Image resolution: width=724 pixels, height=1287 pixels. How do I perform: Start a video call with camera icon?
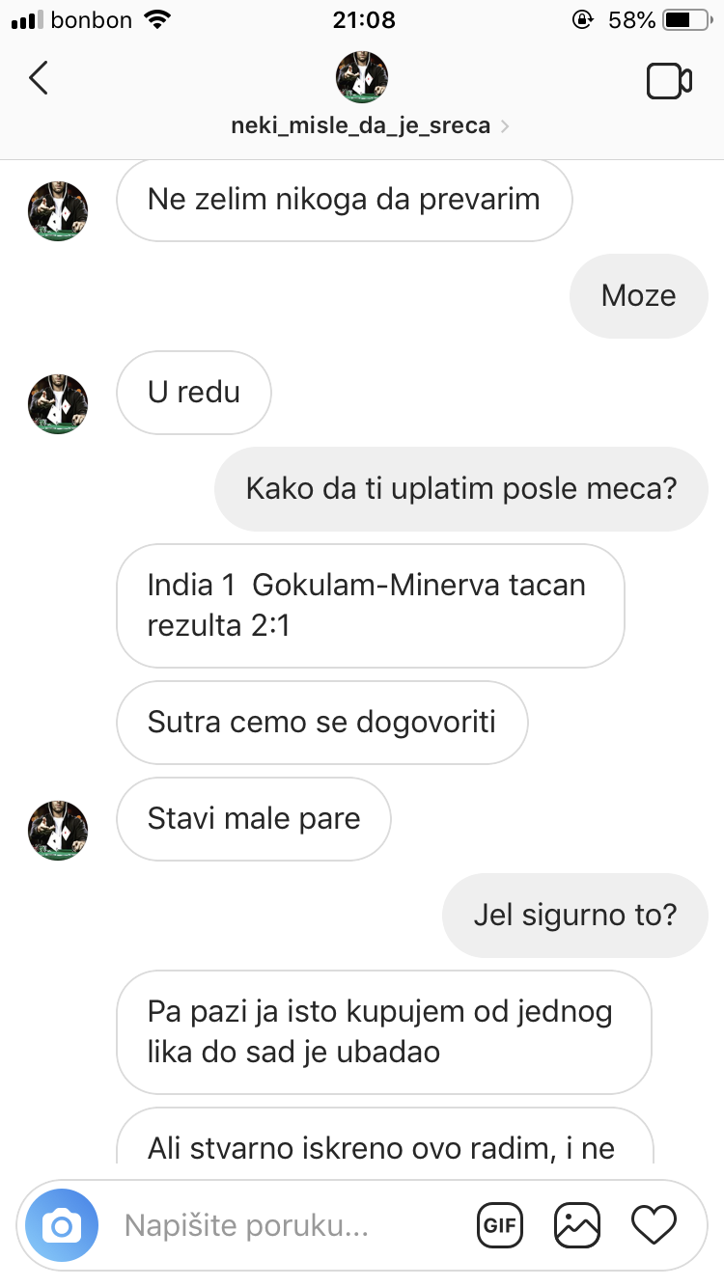(669, 82)
